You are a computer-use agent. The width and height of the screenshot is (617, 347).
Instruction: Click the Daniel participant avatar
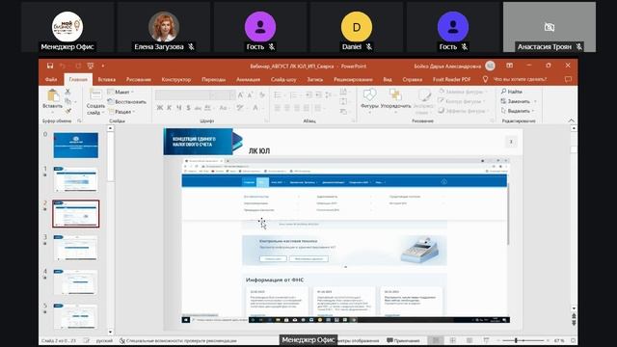point(357,27)
